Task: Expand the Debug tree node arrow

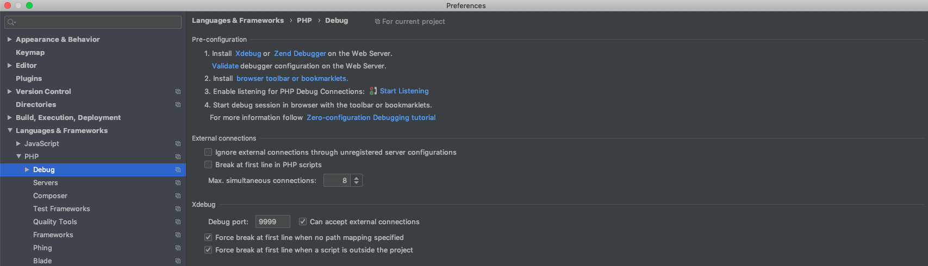Action: coord(27,170)
